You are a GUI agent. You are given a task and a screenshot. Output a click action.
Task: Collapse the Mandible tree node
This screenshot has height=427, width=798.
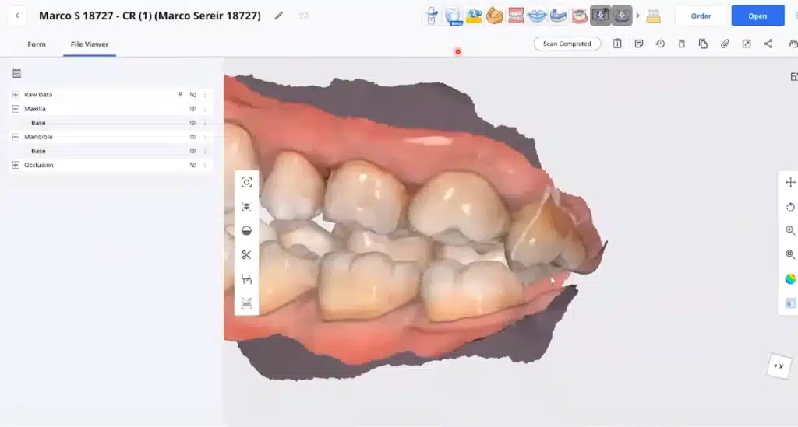[x=16, y=137]
